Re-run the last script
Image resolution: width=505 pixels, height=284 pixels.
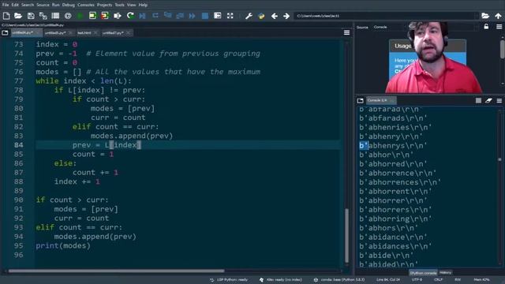(130, 16)
